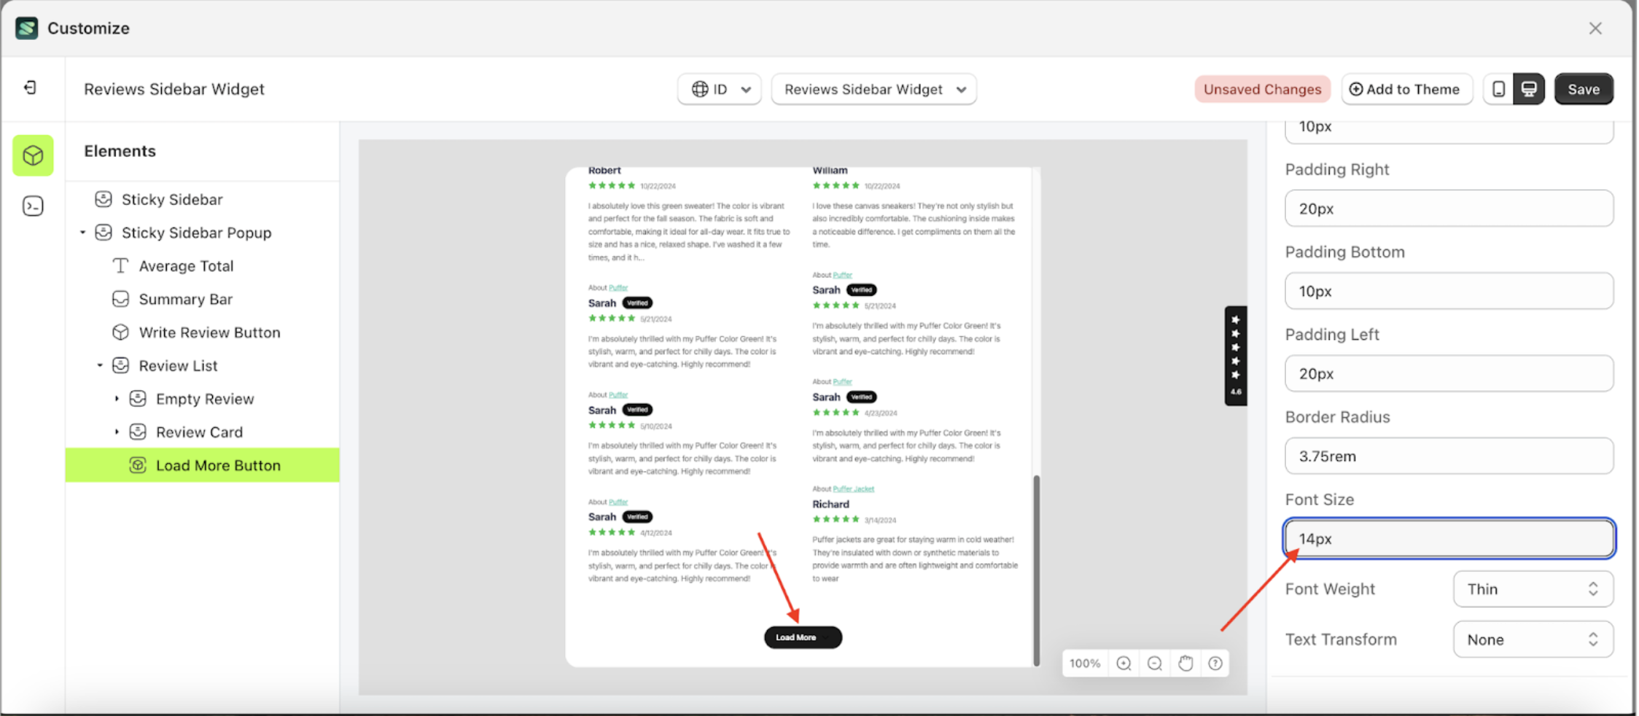The image size is (1639, 716).
Task: Click Add to Theme
Action: 1406,88
